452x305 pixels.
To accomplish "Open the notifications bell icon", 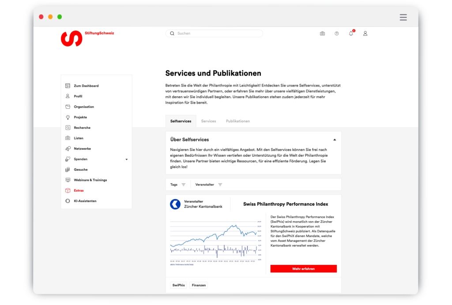I will pyautogui.click(x=351, y=34).
